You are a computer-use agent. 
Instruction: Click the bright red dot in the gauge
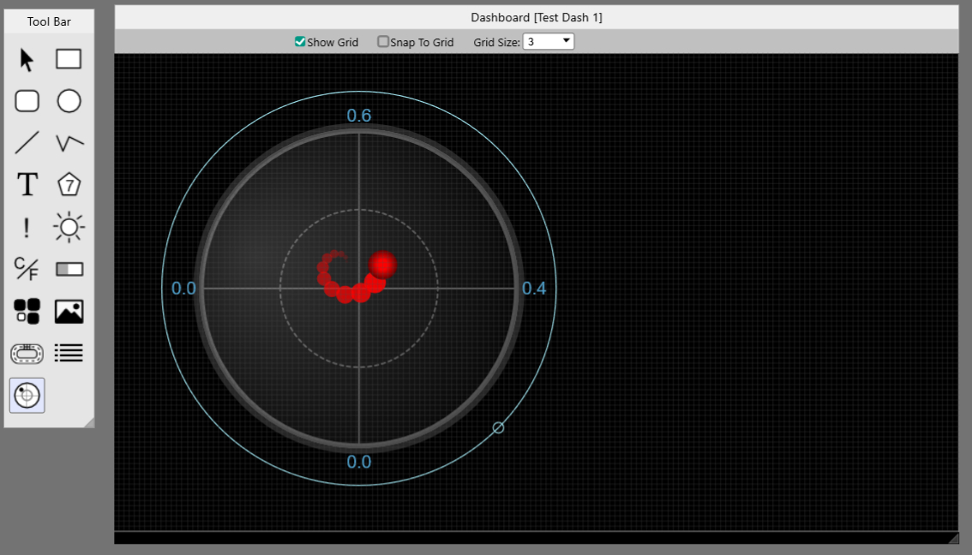coord(382,265)
